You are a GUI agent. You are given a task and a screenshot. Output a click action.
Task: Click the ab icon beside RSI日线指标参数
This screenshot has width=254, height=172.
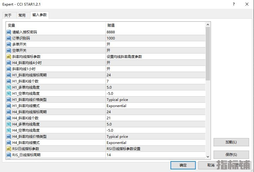tap(8, 149)
